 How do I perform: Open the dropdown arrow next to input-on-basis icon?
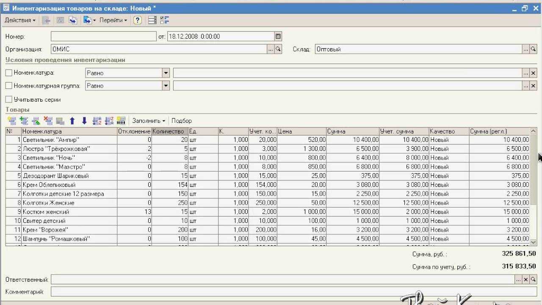coord(94,20)
